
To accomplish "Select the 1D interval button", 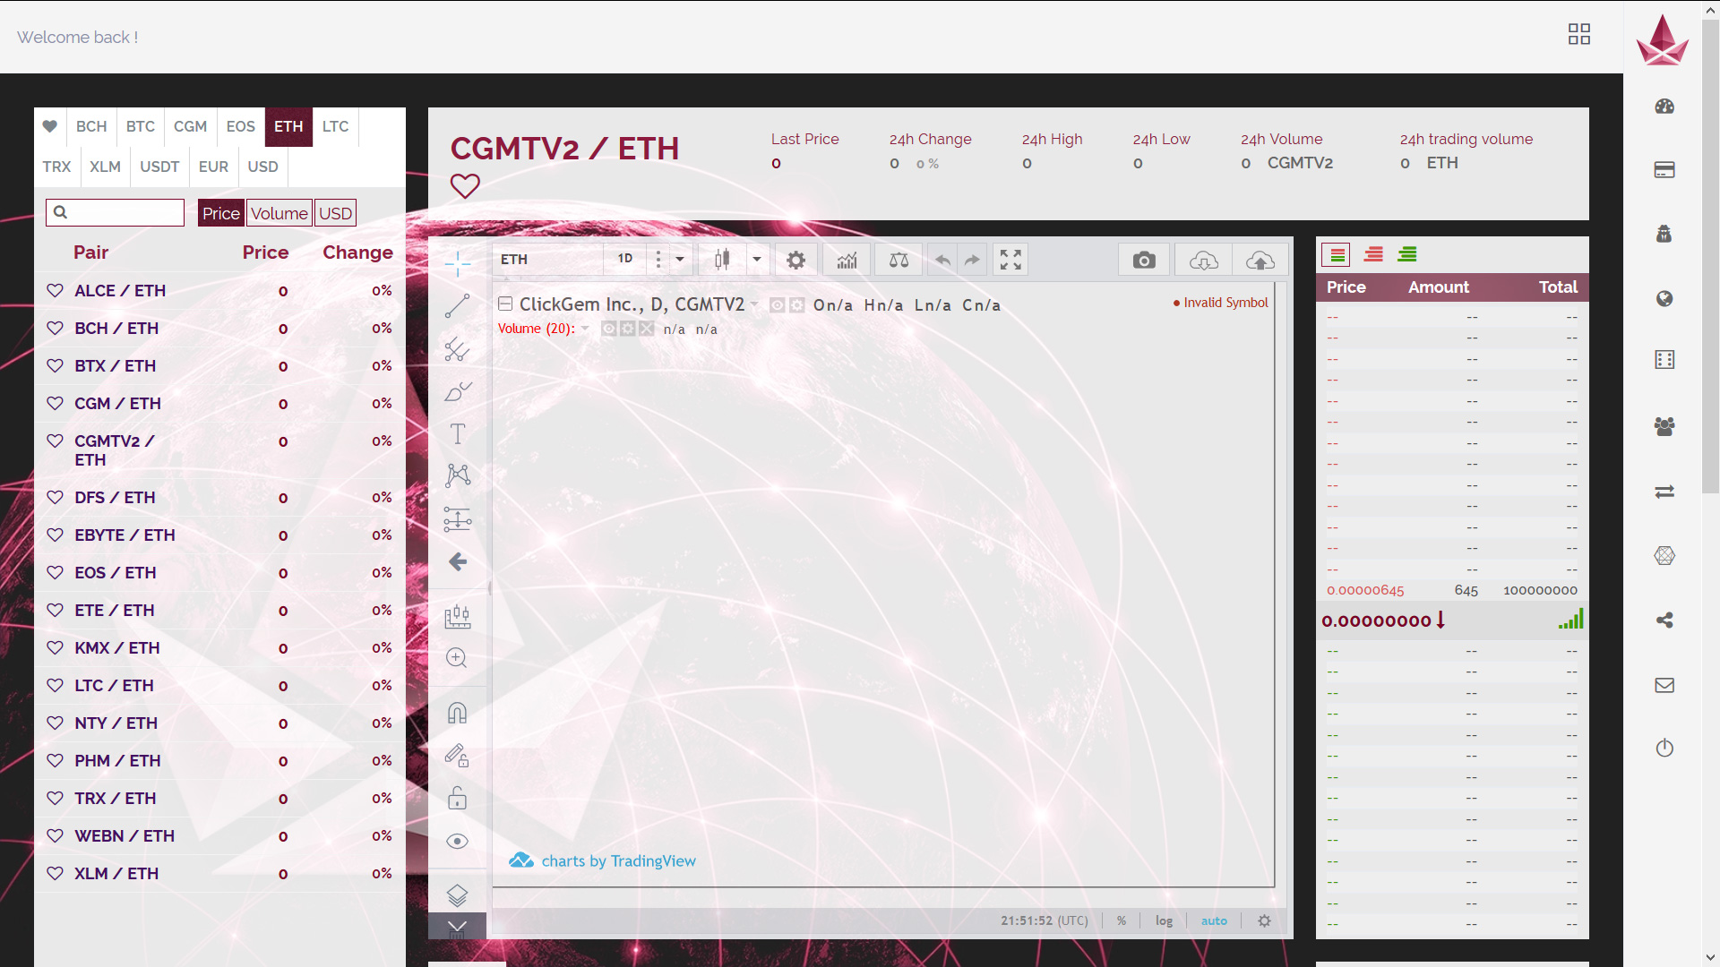I will (625, 259).
